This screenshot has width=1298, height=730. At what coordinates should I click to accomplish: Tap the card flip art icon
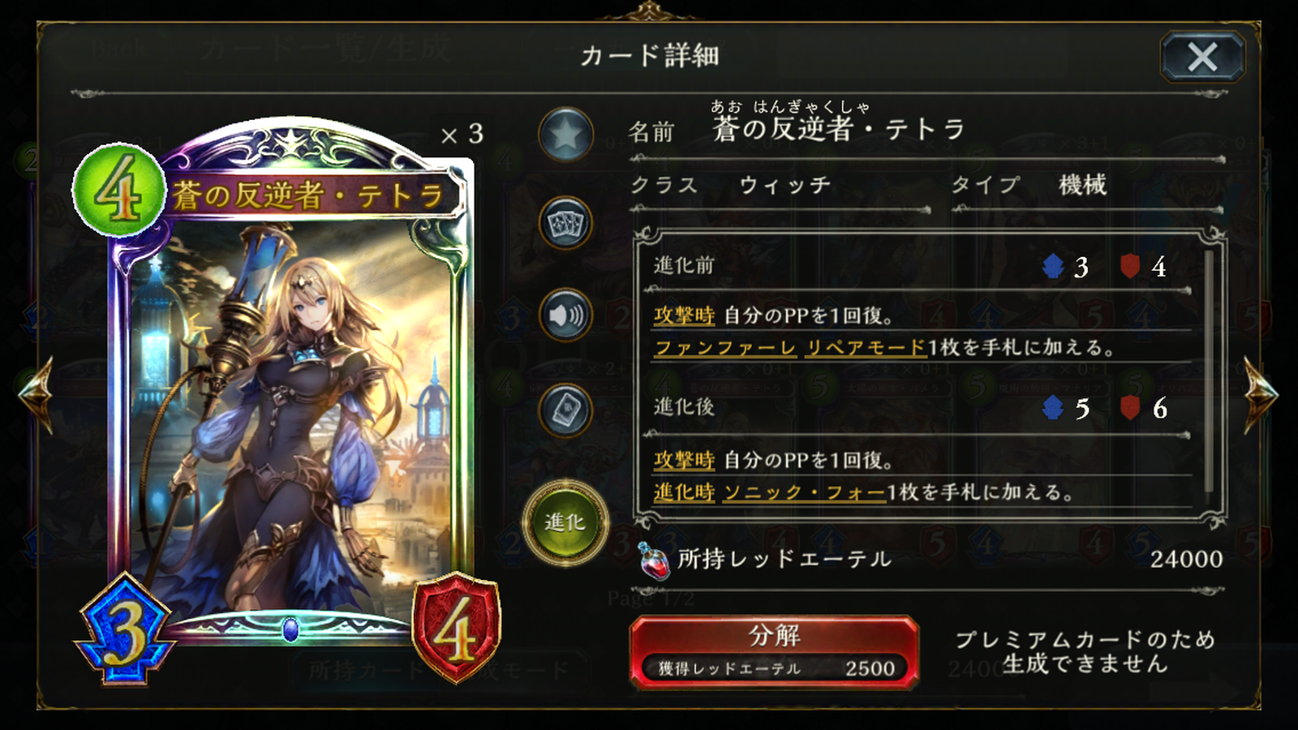tap(565, 410)
